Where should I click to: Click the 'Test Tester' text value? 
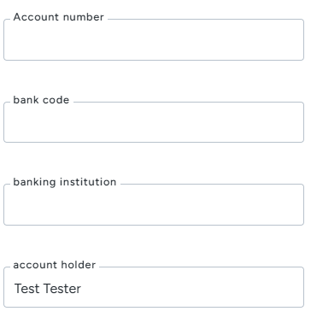coord(48,289)
